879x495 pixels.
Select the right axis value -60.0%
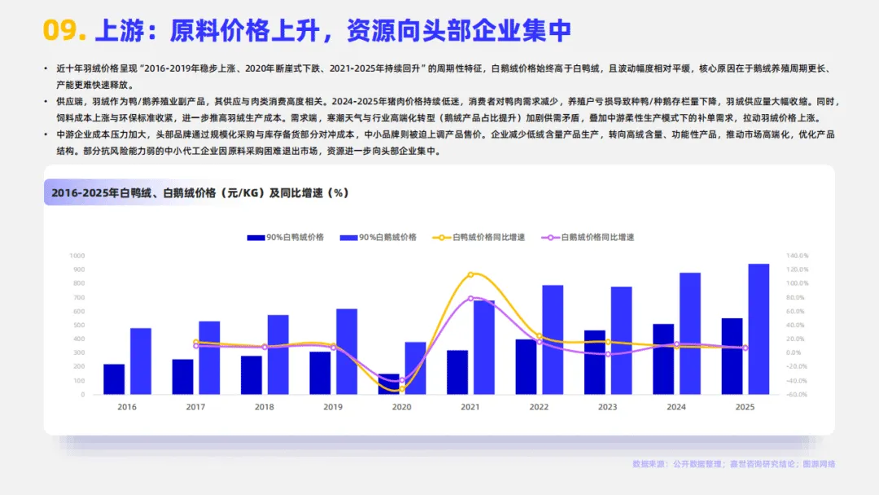point(797,395)
